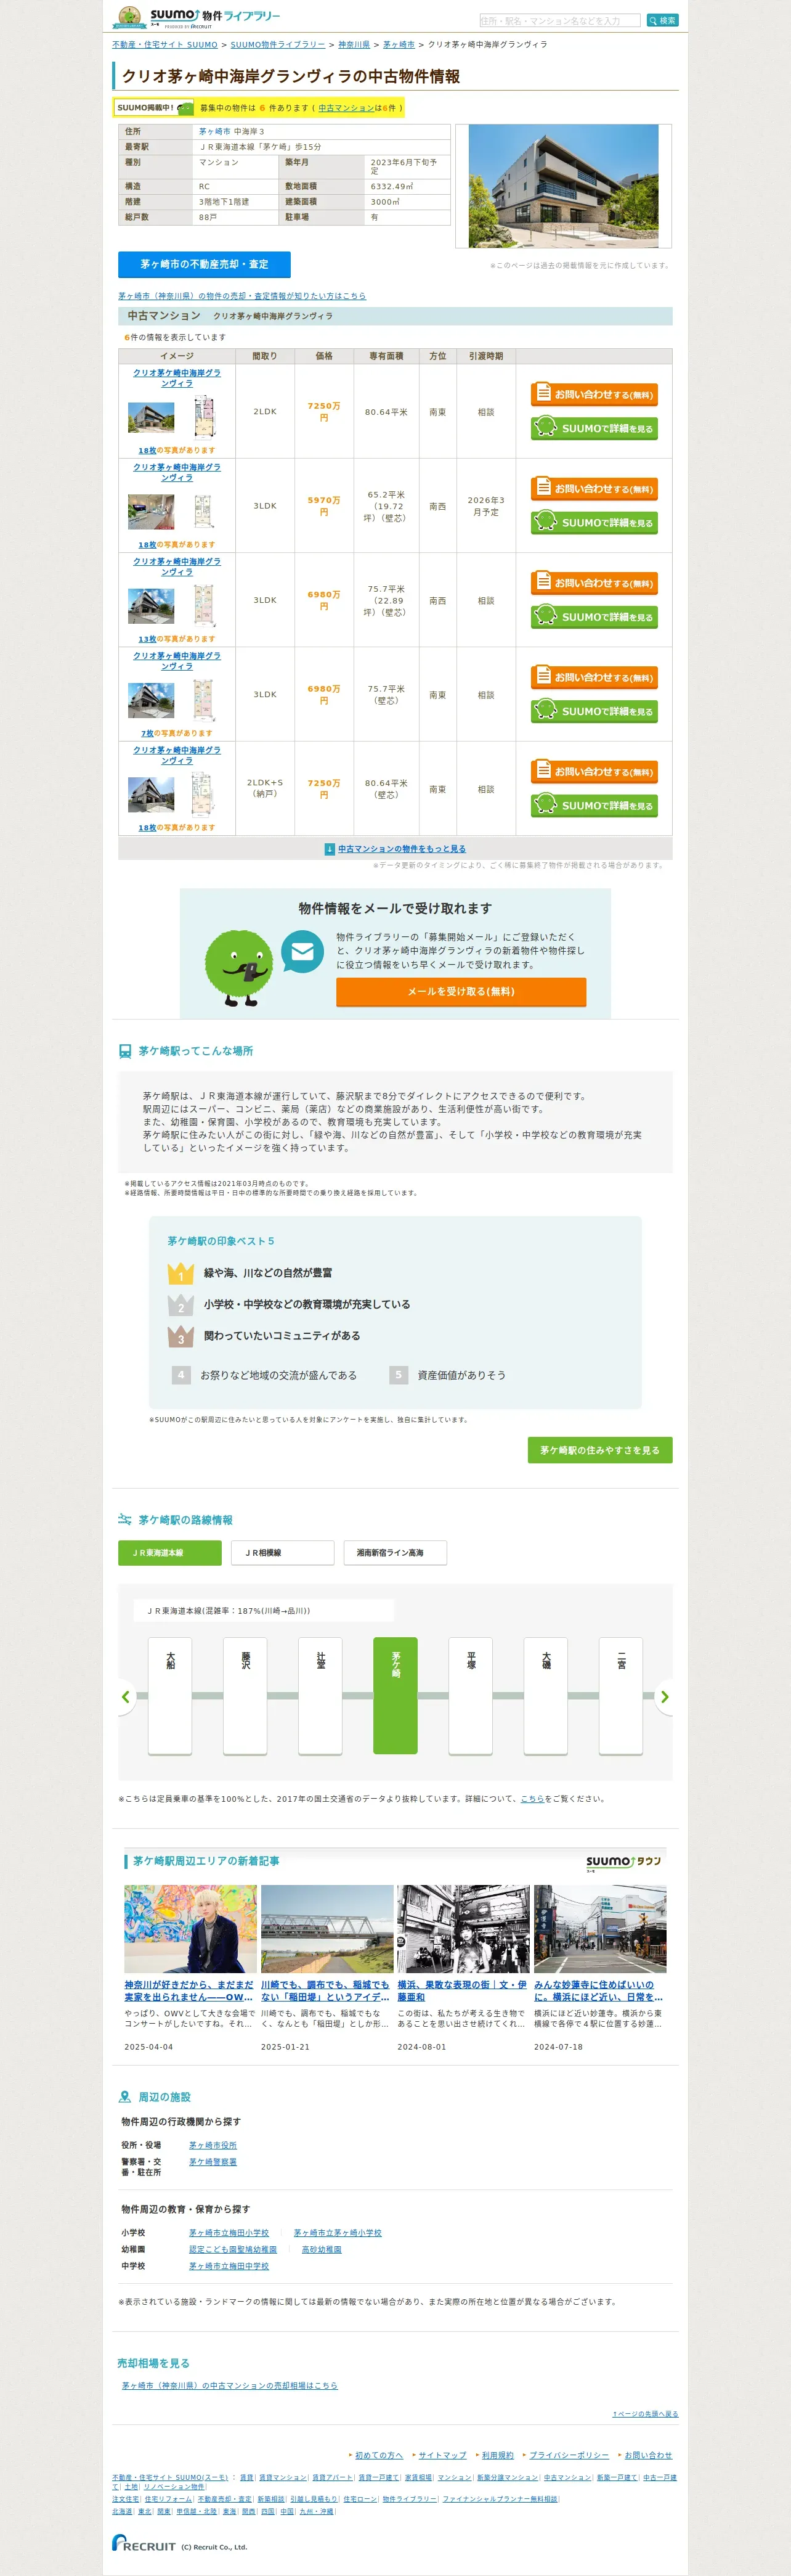Open the 茅ヶ崎市 breadcrumb link

pyautogui.click(x=399, y=45)
